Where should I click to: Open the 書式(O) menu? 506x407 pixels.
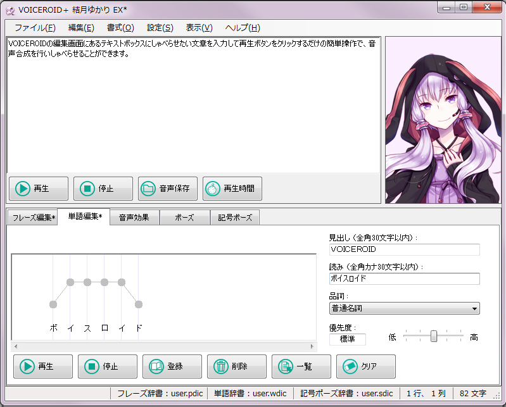(120, 28)
